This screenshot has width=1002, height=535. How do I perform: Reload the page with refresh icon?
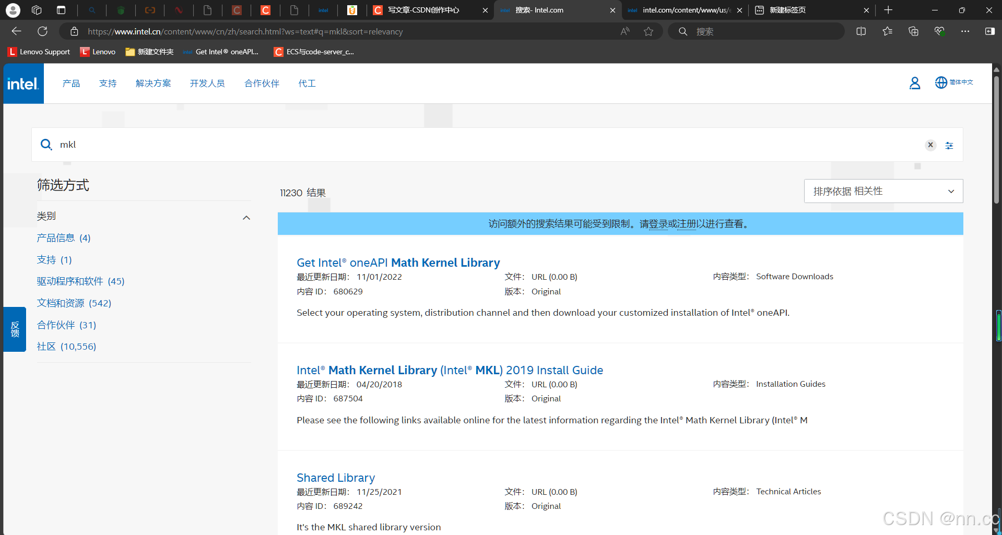(43, 31)
